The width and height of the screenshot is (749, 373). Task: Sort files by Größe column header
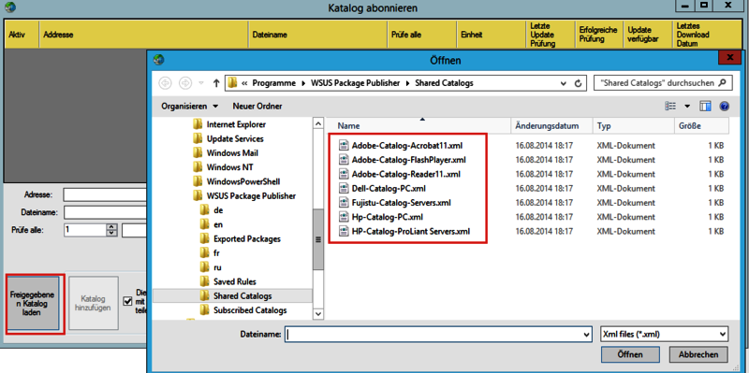click(x=701, y=126)
